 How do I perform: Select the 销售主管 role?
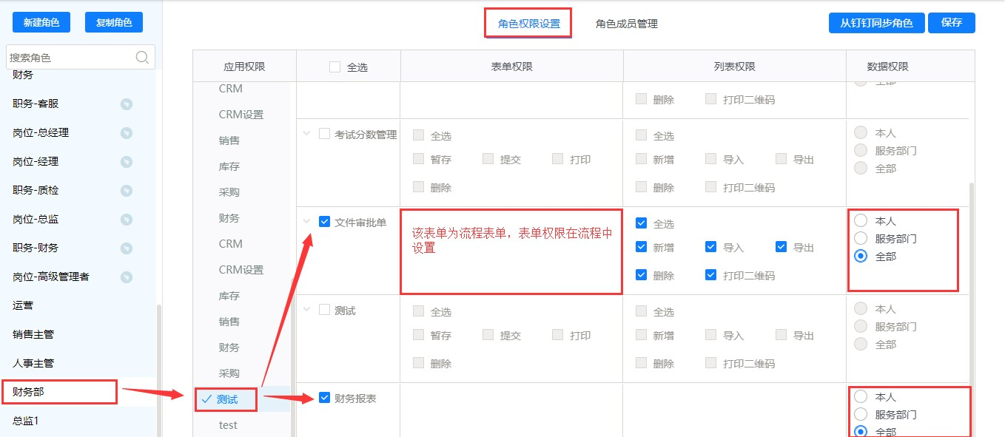click(x=33, y=334)
